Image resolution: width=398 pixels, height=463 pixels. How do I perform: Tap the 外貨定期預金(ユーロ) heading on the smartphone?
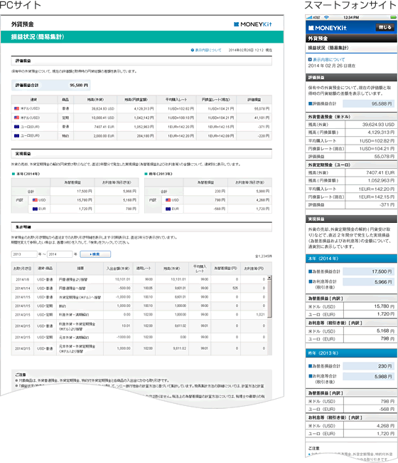click(329, 165)
